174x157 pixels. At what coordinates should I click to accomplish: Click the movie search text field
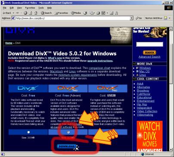tap(149, 44)
